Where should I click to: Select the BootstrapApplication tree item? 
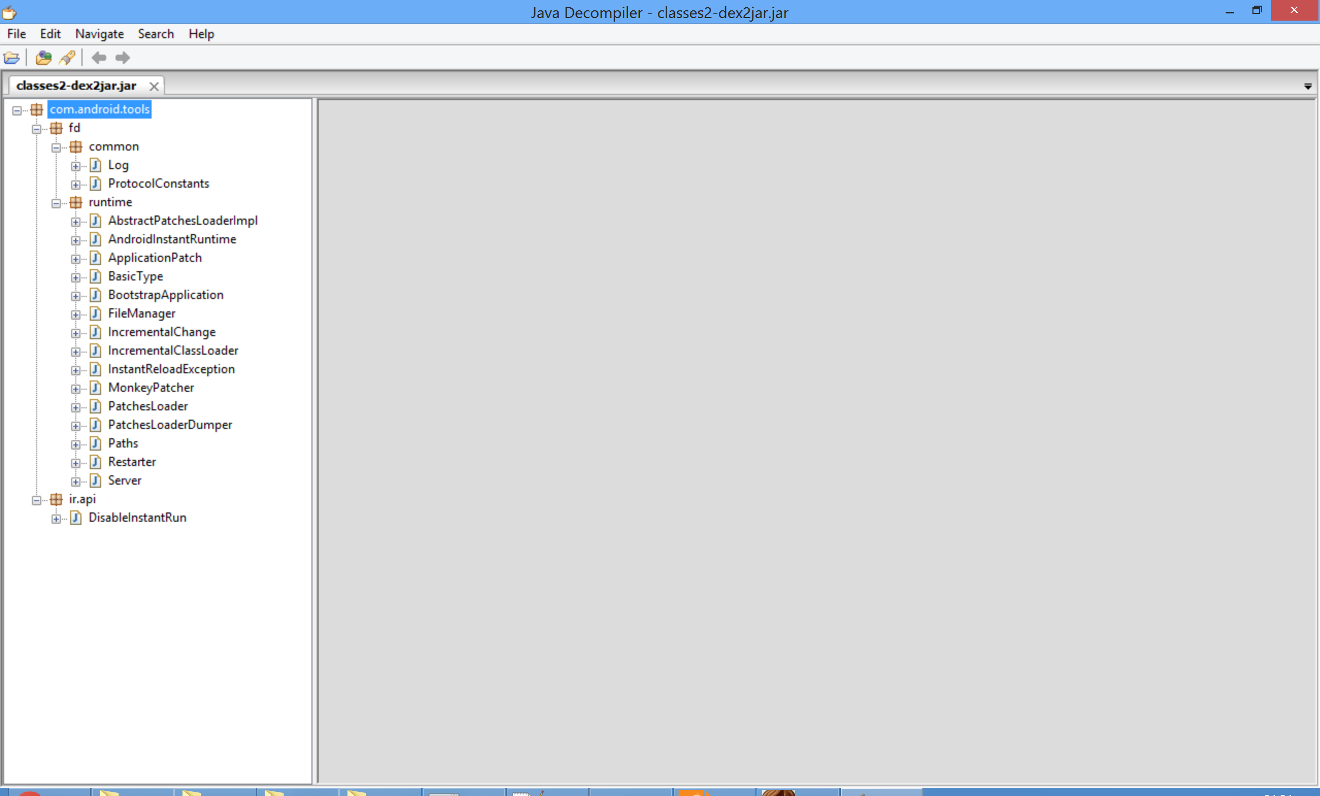click(x=166, y=295)
